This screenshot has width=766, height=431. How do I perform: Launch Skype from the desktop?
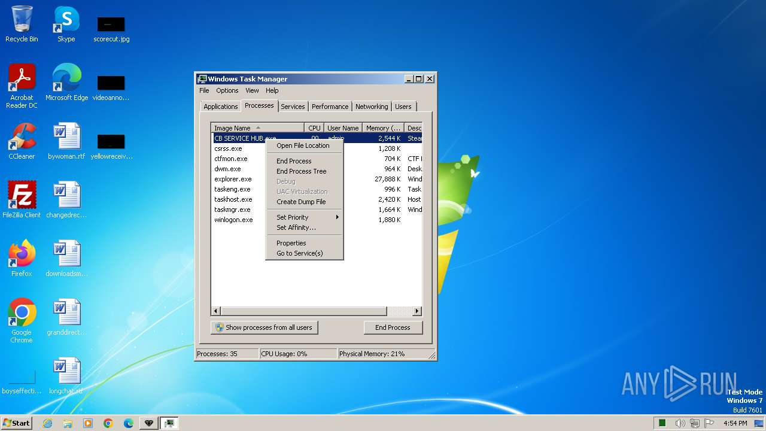(x=66, y=24)
